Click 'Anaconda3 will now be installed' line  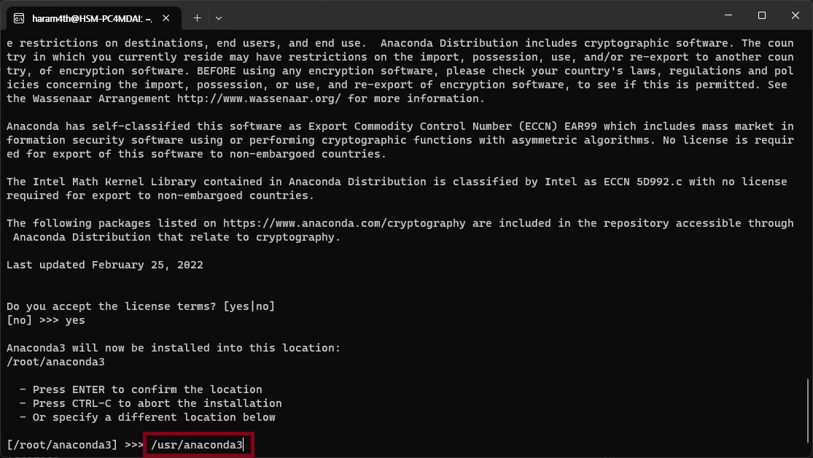[x=174, y=348]
